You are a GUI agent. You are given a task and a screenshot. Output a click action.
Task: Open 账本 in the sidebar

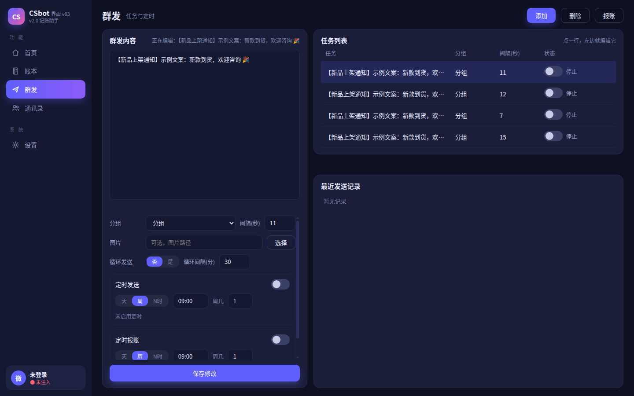coord(46,71)
